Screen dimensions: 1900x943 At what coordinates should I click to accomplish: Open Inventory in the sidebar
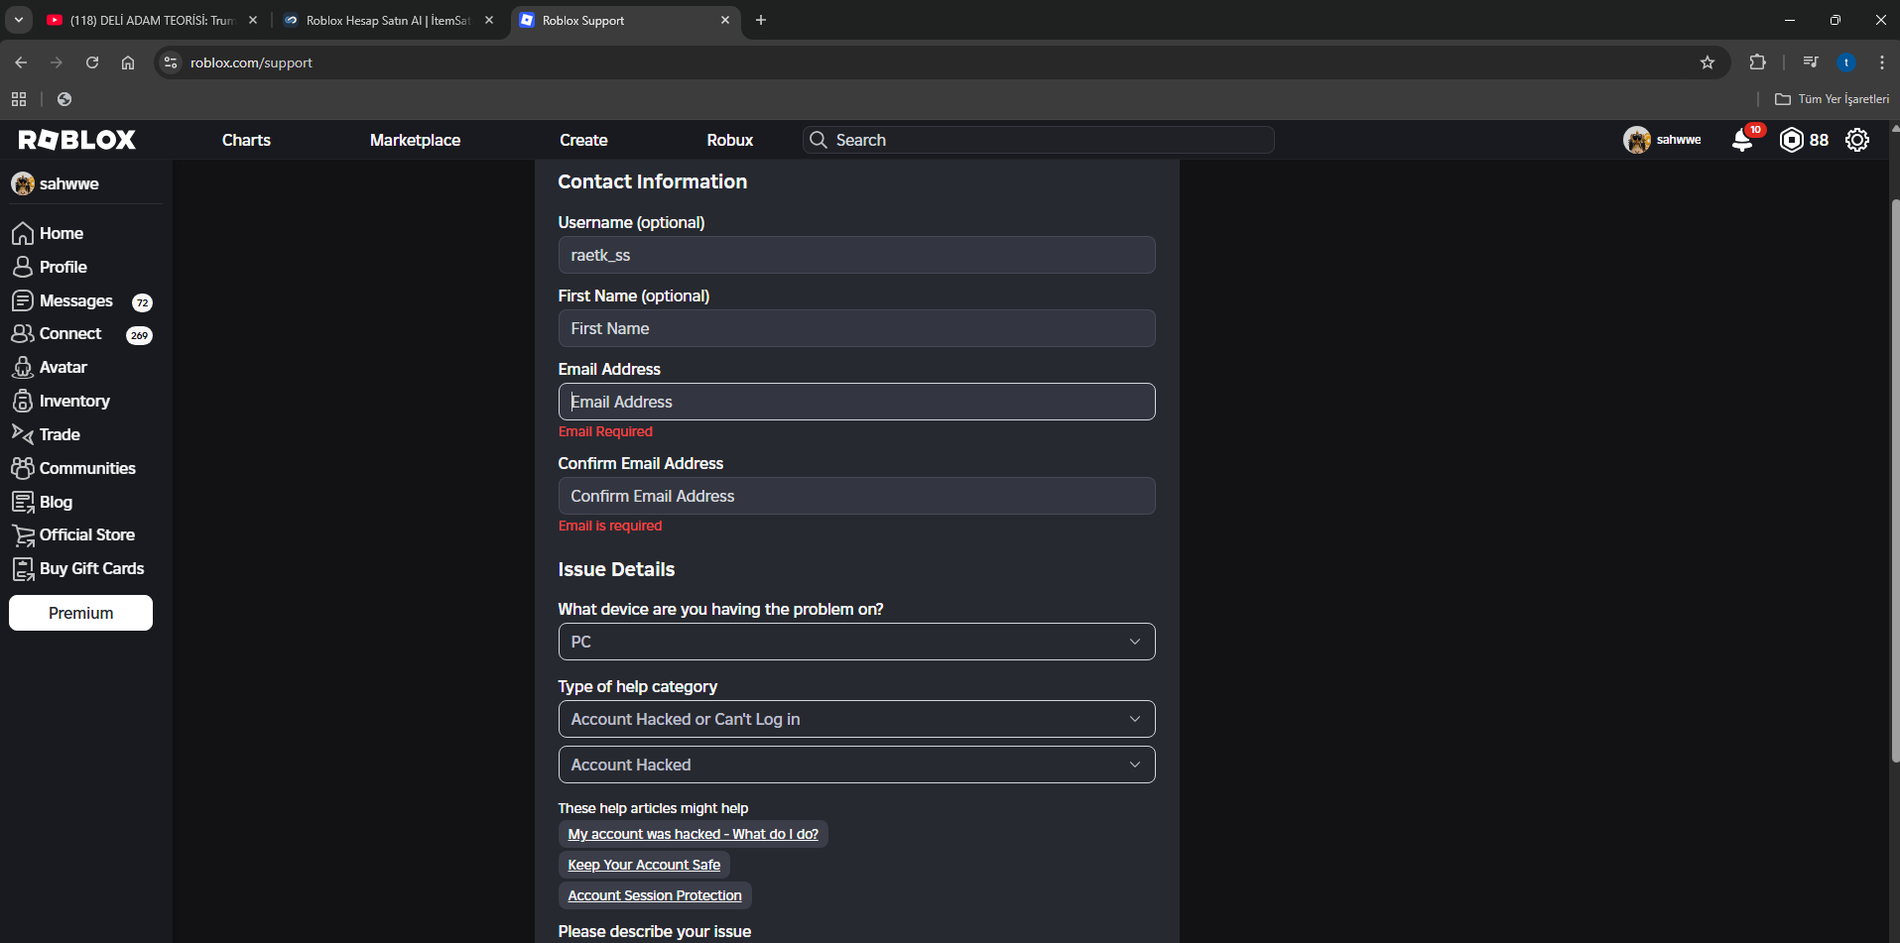pyautogui.click(x=61, y=401)
